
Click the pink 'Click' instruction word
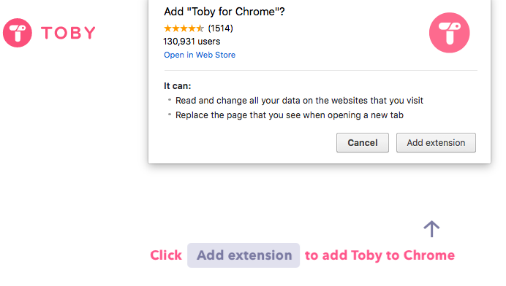[x=166, y=255]
